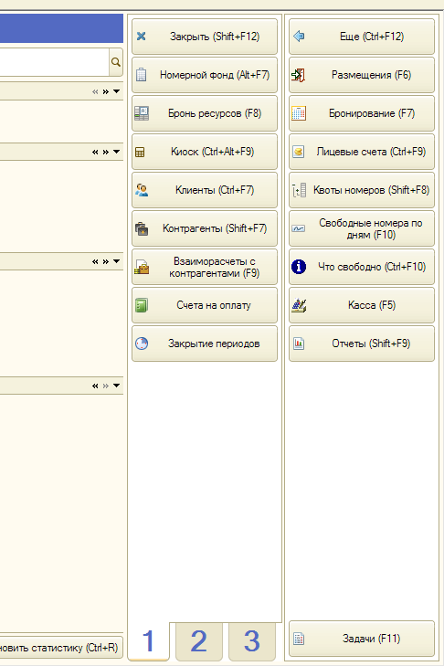Open Квоты номеров (Shift+F8)
The height and width of the screenshot is (666, 444).
pyautogui.click(x=362, y=190)
